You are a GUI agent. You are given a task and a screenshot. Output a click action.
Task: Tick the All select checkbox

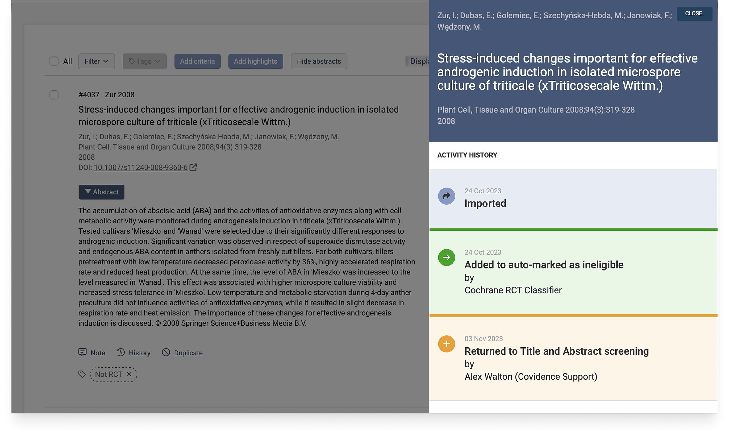54,61
